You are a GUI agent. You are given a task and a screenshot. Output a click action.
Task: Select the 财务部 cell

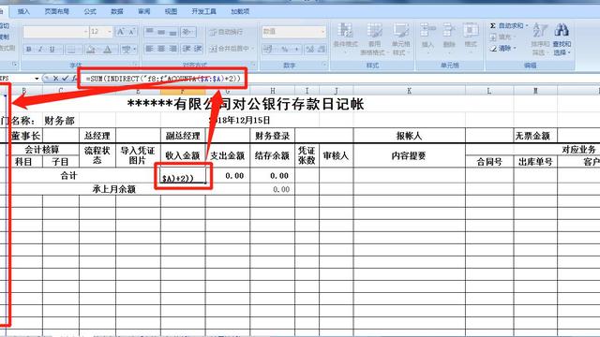59,121
